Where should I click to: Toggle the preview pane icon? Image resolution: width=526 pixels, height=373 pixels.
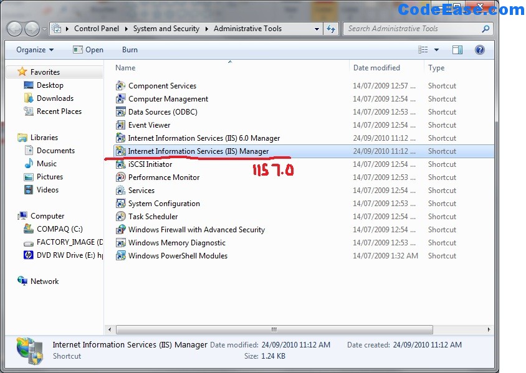pos(457,50)
